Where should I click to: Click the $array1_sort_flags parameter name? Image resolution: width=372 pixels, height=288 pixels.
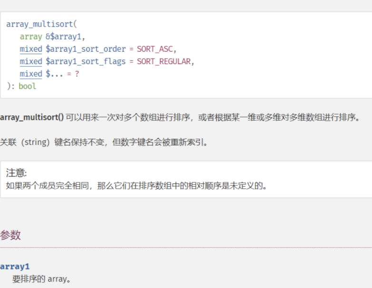click(x=86, y=61)
